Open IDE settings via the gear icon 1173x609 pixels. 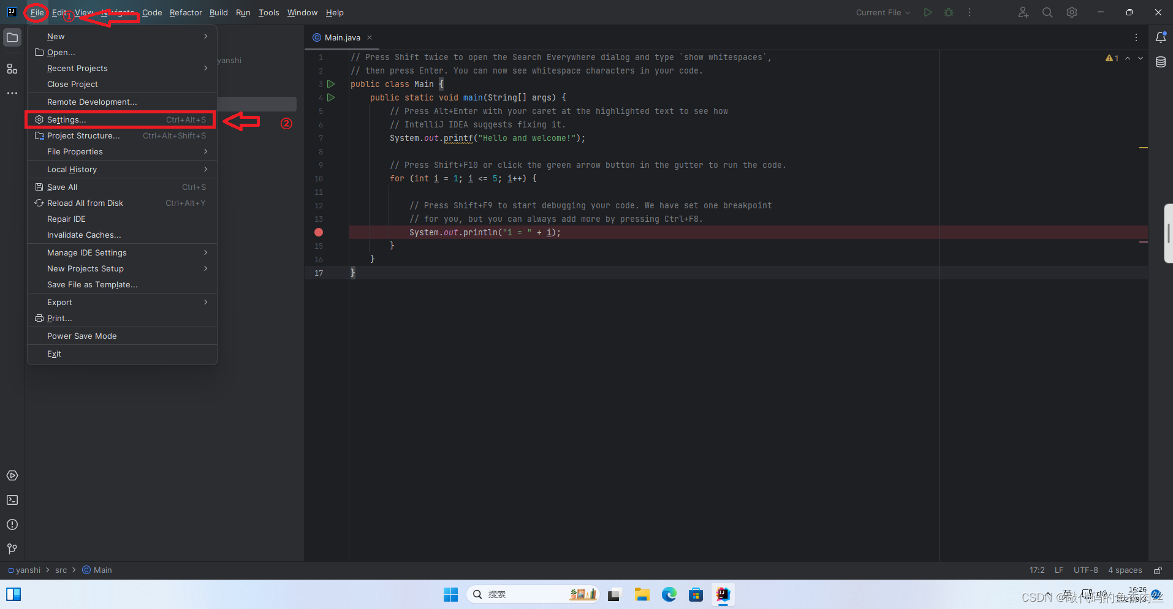coord(1072,12)
